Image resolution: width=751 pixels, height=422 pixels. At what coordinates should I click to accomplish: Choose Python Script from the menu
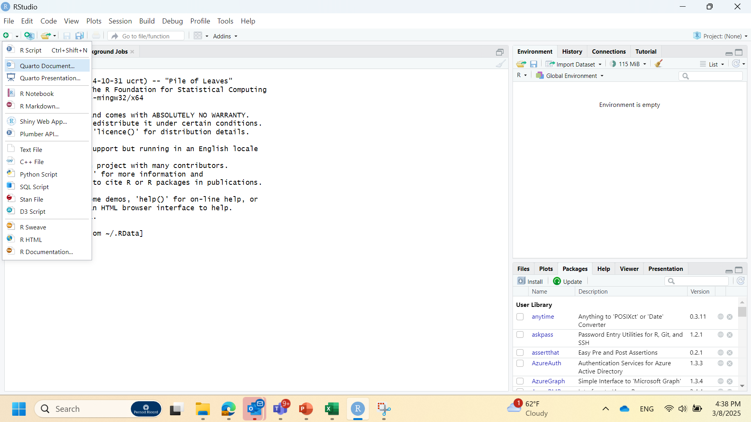47,174
